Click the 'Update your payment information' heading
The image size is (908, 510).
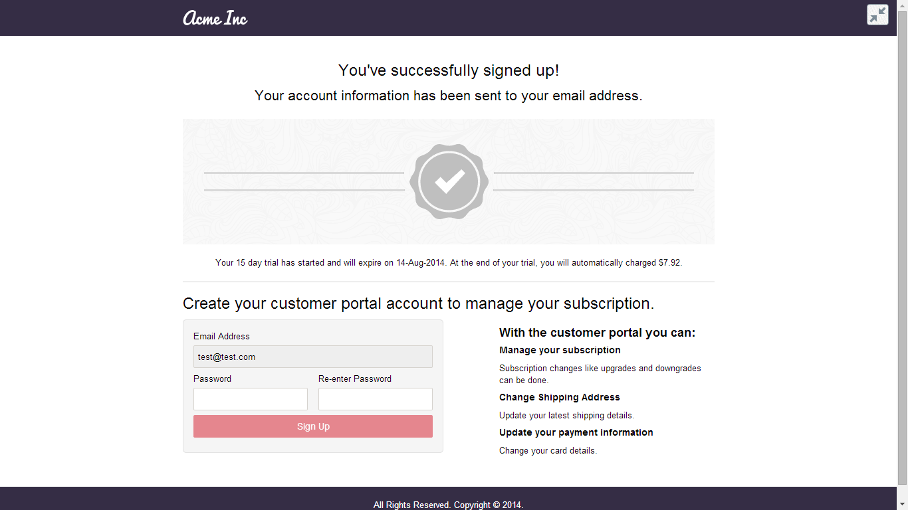pos(576,432)
